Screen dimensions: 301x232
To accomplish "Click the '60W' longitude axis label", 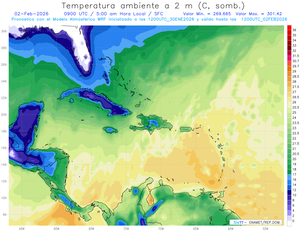I will point(231,229).
